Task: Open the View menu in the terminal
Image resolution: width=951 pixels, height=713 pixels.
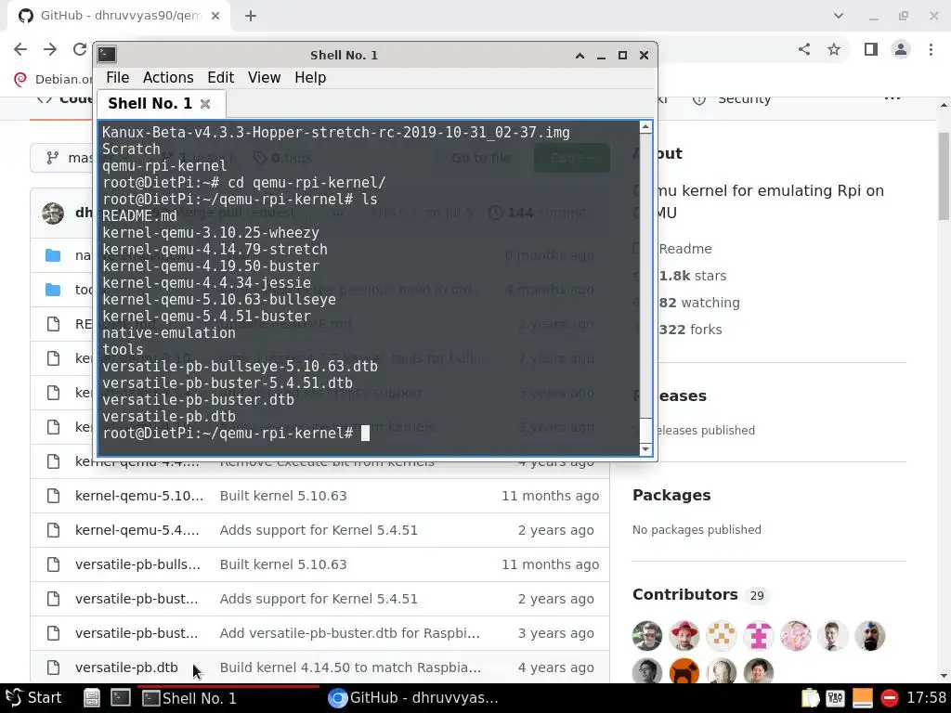Action: [x=264, y=78]
